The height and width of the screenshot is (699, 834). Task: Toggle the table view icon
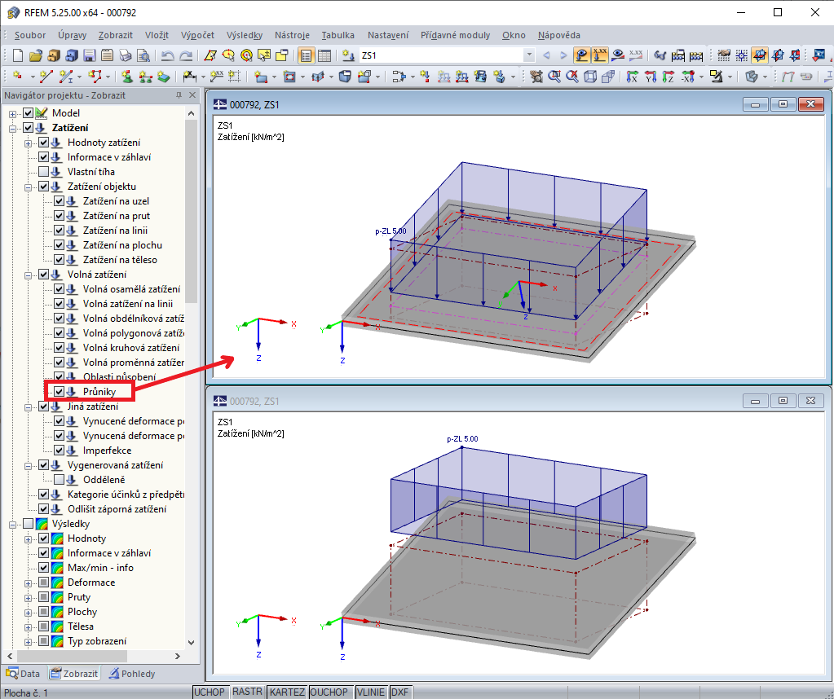tap(324, 55)
